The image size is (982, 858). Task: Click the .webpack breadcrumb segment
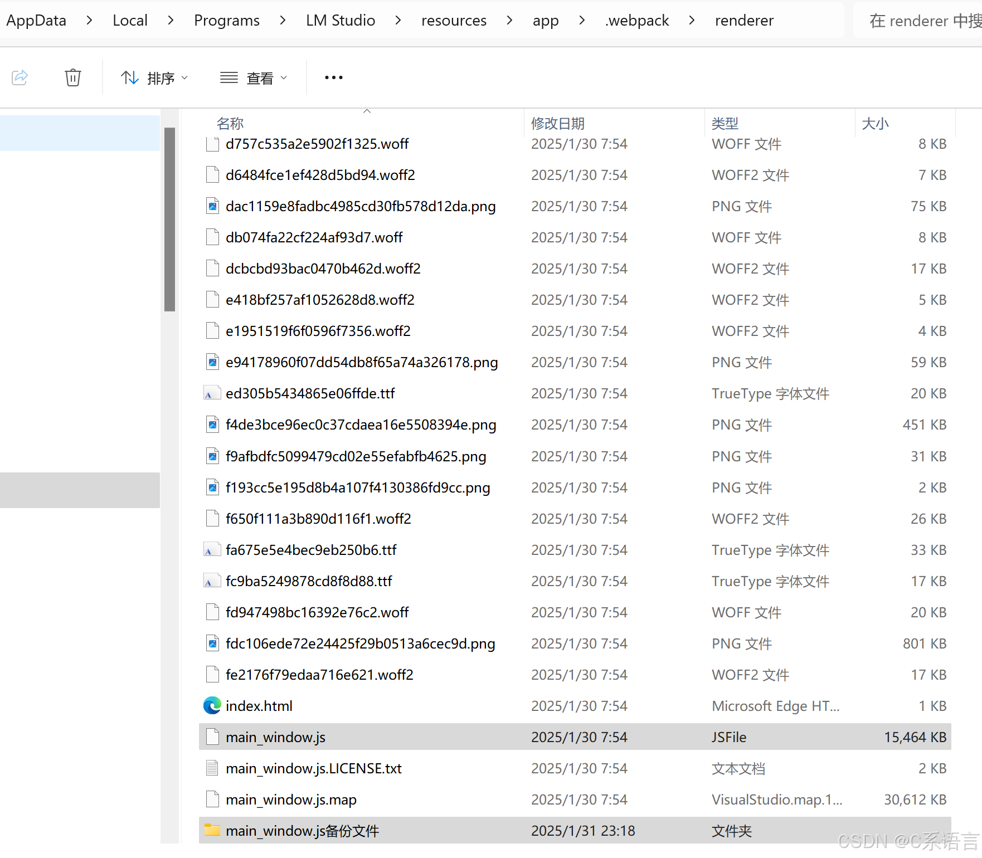pyautogui.click(x=636, y=21)
